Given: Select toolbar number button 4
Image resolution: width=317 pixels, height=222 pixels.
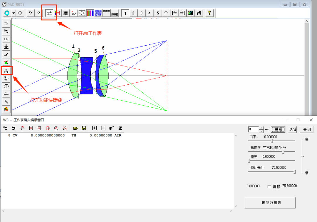Looking at the screenshot, I should (150, 13).
